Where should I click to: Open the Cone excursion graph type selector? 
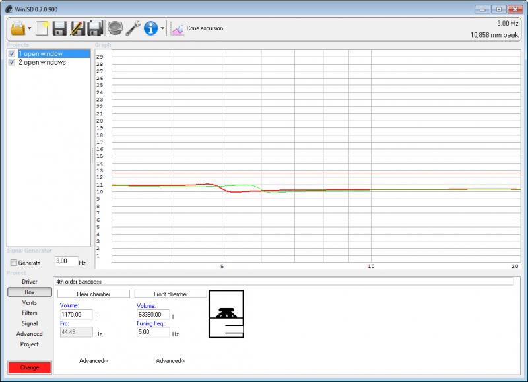click(197, 28)
